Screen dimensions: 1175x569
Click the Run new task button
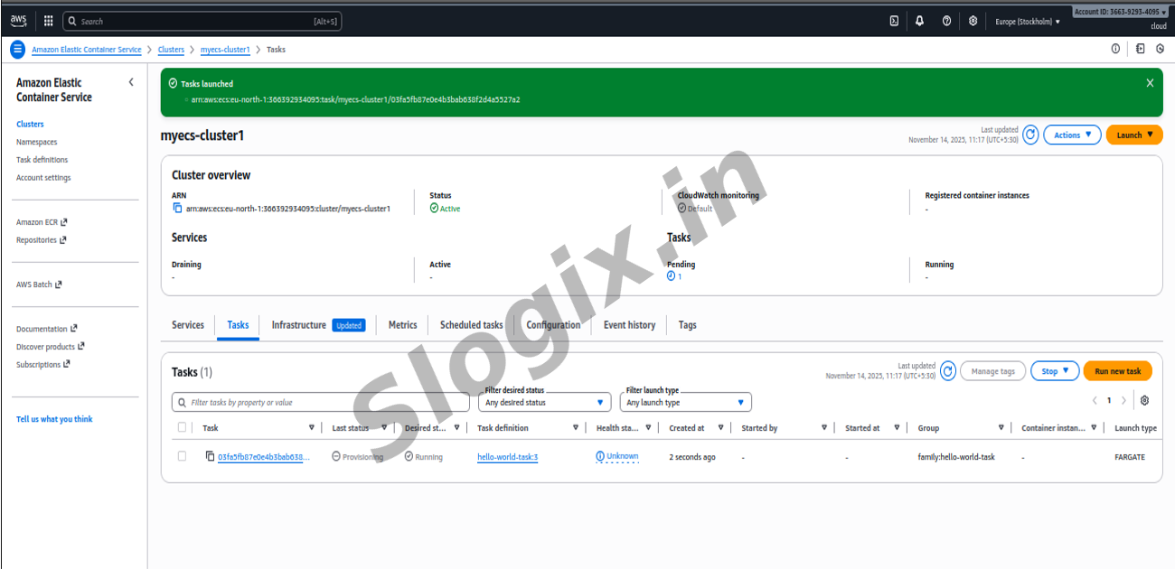coord(1117,371)
